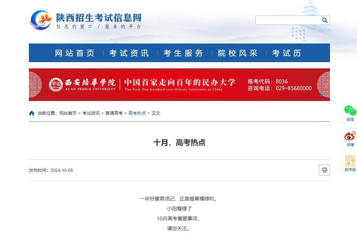Open the 网站首页 navigation menu

click(75, 53)
